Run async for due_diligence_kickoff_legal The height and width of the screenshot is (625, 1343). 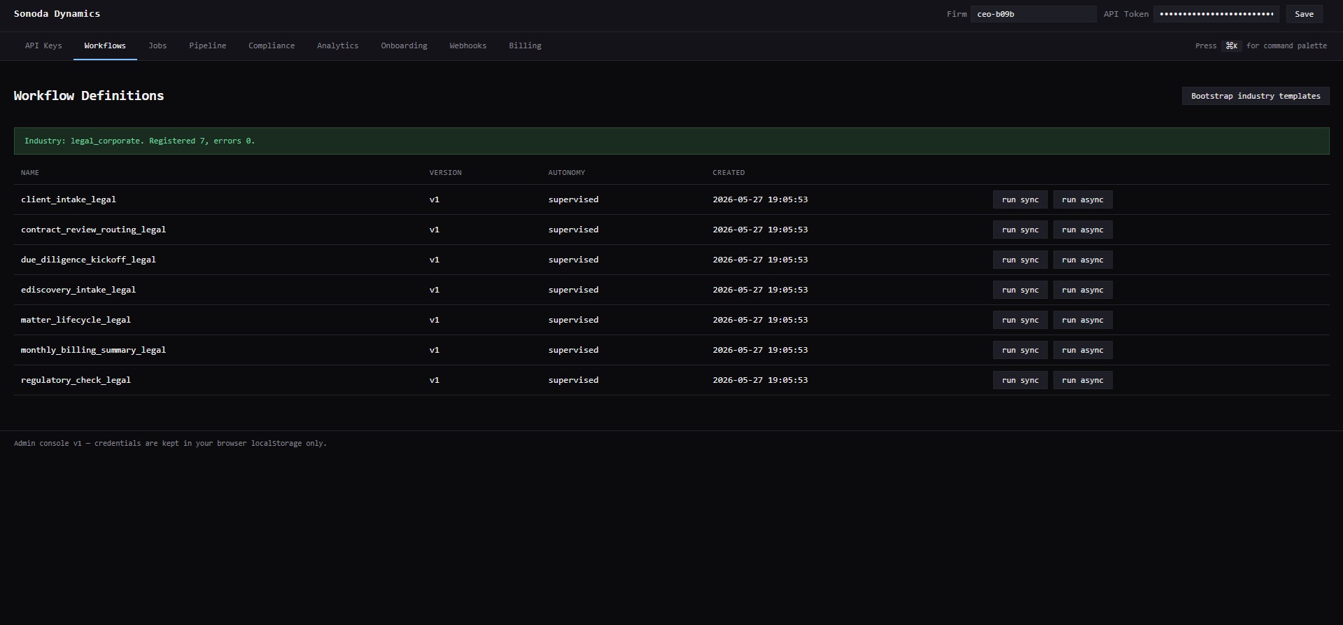click(1083, 260)
